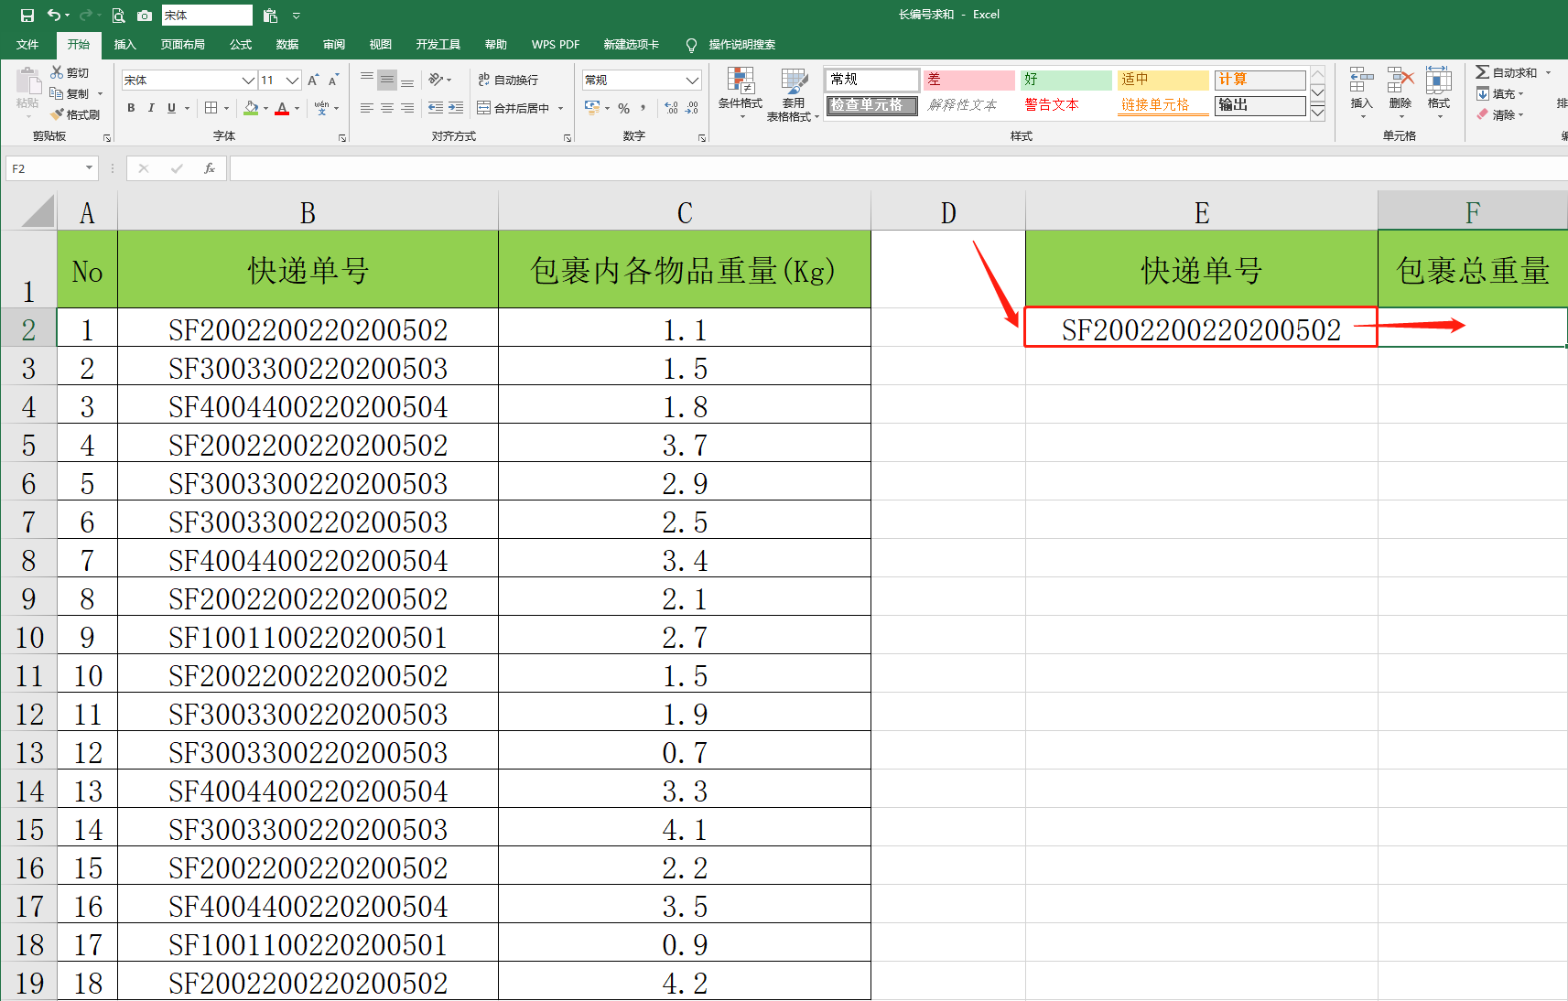Select column C header
The height and width of the screenshot is (1001, 1568).
tap(685, 212)
